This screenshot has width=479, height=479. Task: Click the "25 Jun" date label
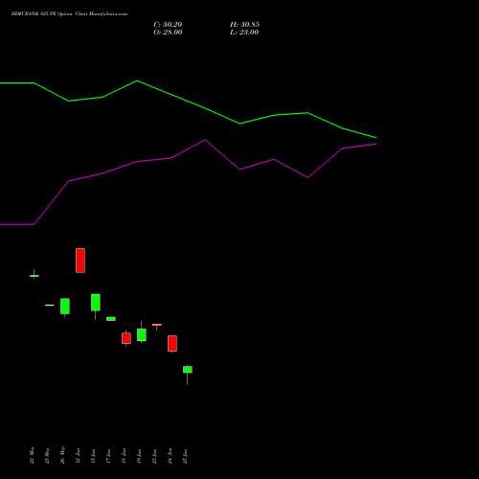(185, 456)
